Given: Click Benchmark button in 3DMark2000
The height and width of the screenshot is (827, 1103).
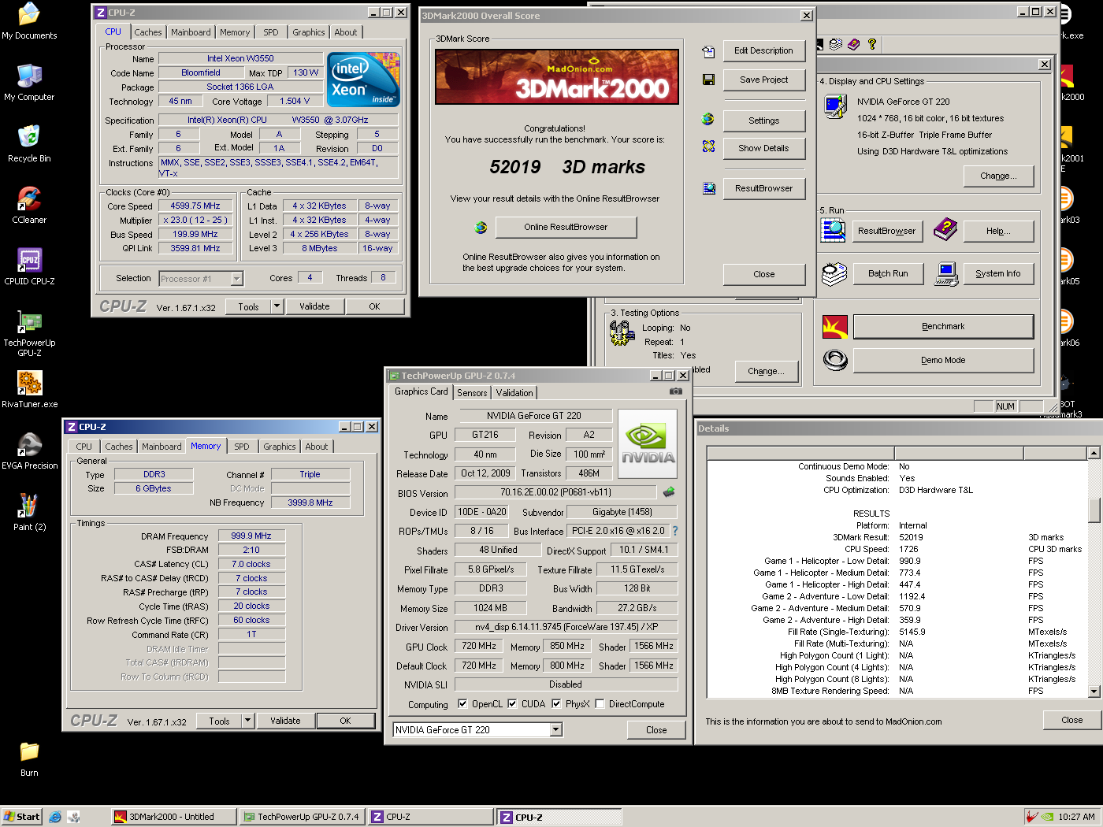Looking at the screenshot, I should 943,326.
